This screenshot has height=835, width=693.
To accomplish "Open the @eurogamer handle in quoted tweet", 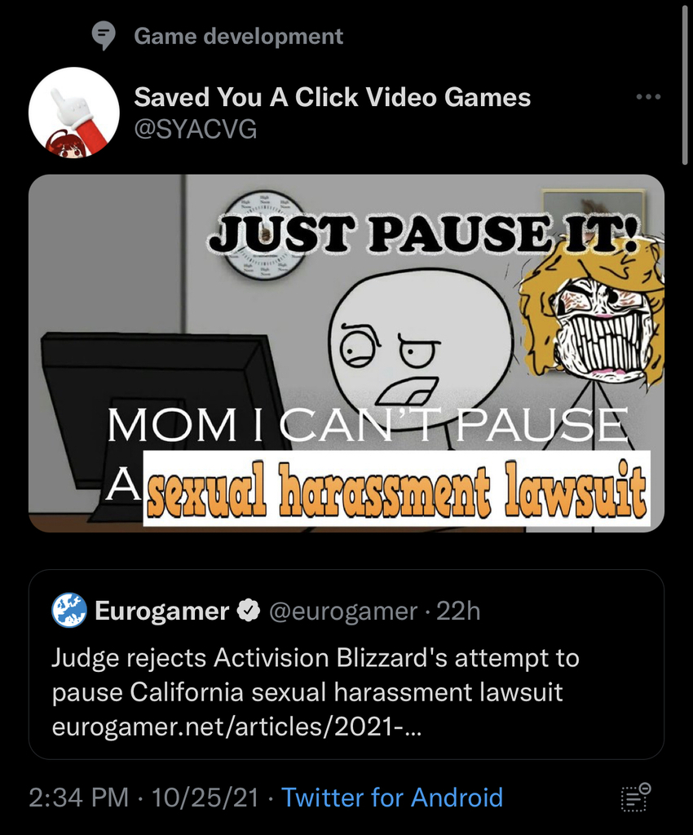I will pos(343,611).
